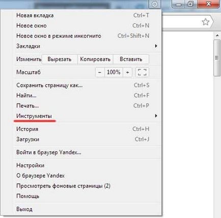Decrease zoom with the minus button
Viewport: 221px width, 218px height.
[100, 72]
